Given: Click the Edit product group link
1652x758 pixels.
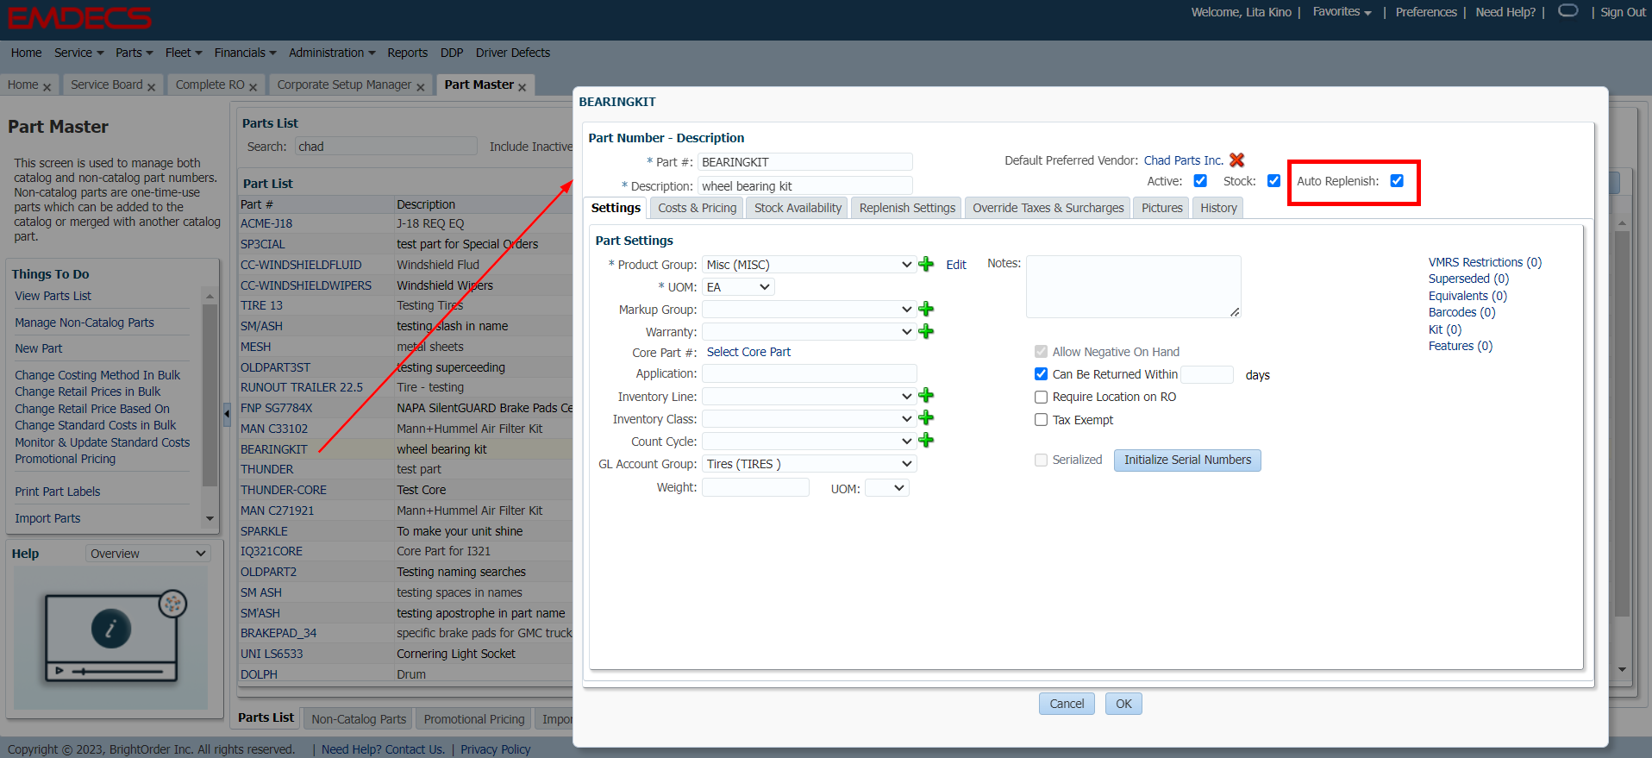Looking at the screenshot, I should pyautogui.click(x=956, y=265).
